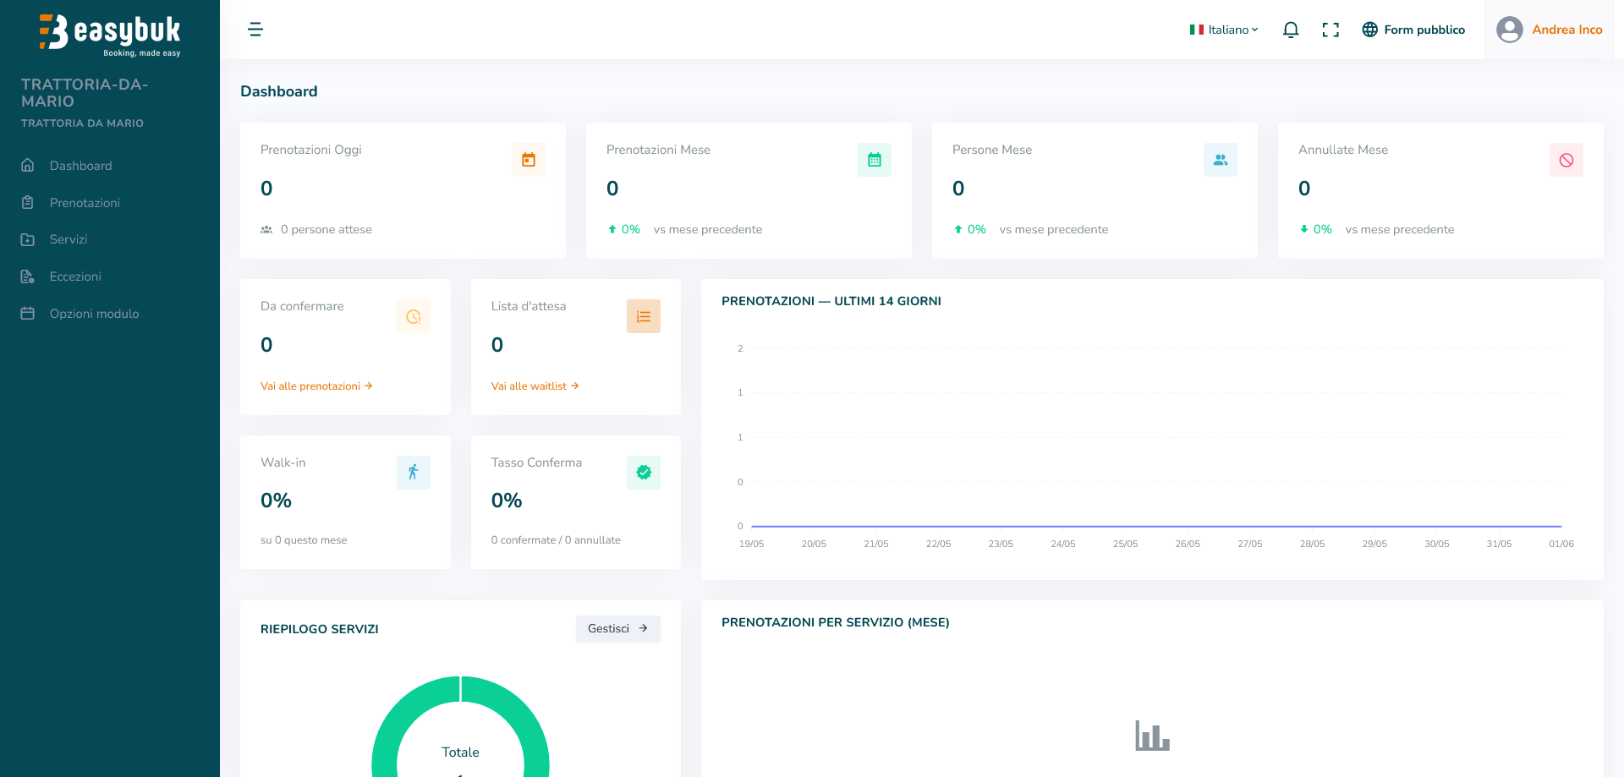
Task: Click the Totale label in the donut chart
Action: click(460, 752)
